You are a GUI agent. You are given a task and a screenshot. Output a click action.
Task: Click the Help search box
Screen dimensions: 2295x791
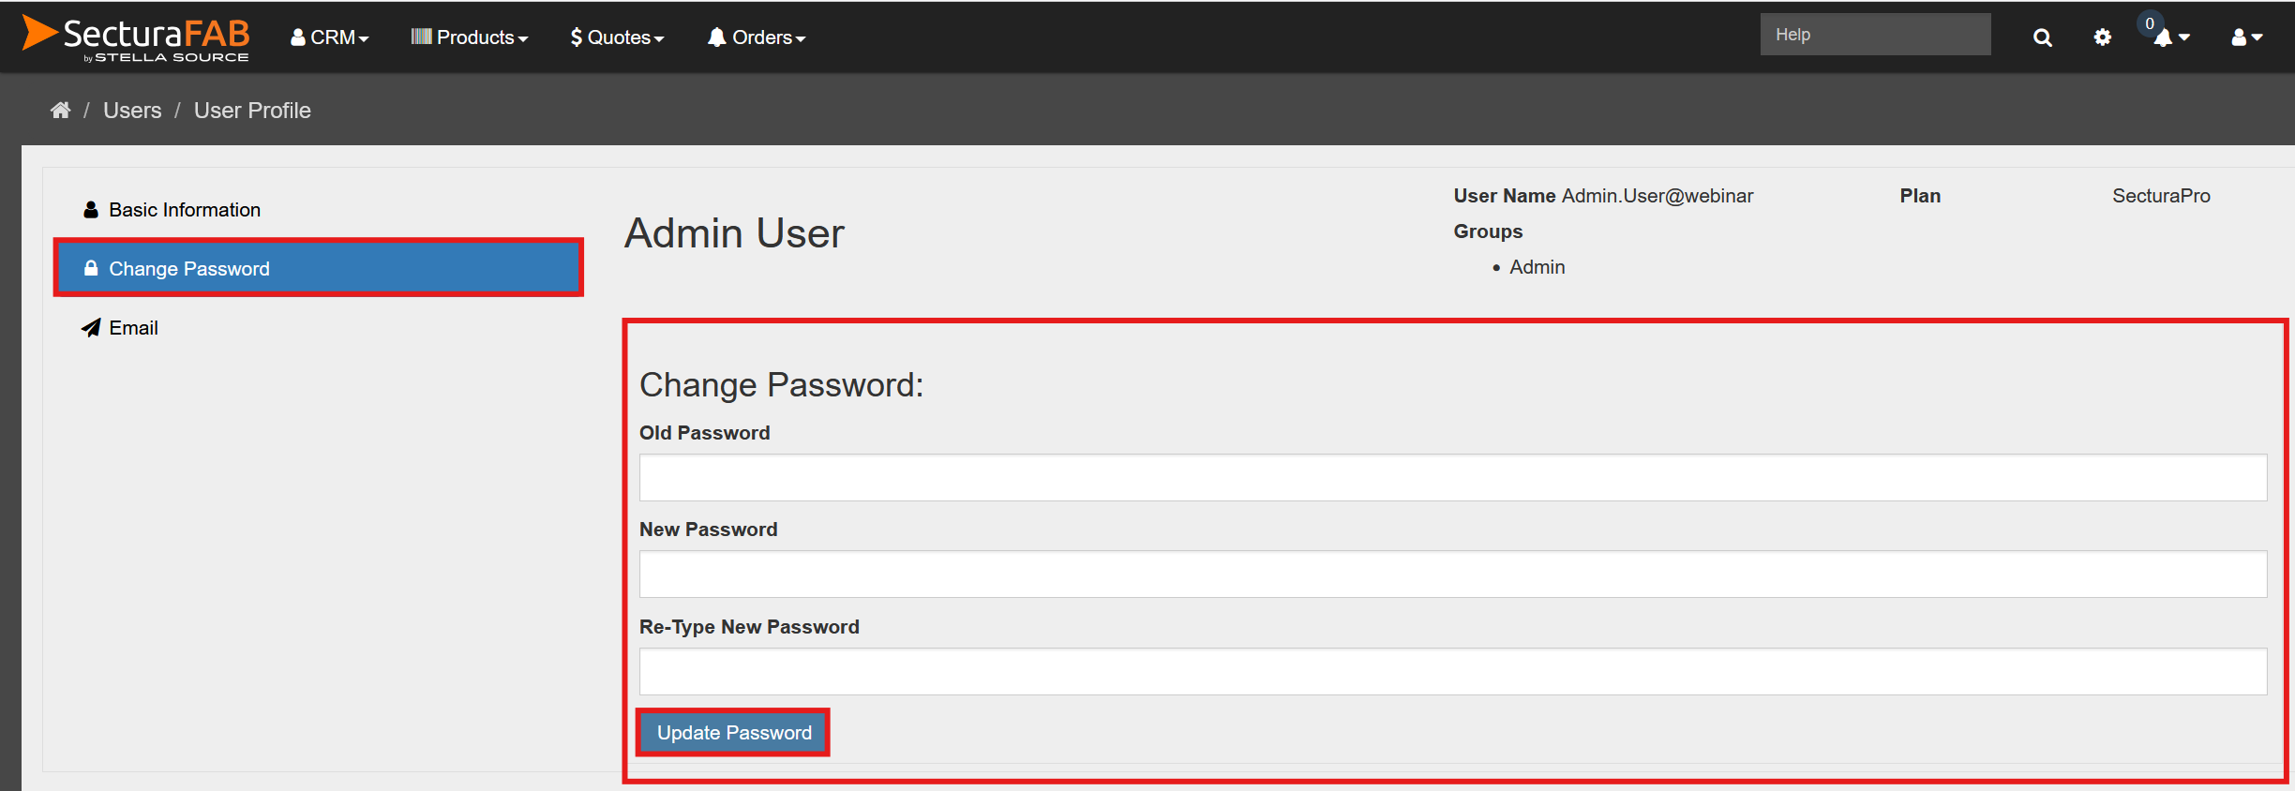pos(1875,35)
